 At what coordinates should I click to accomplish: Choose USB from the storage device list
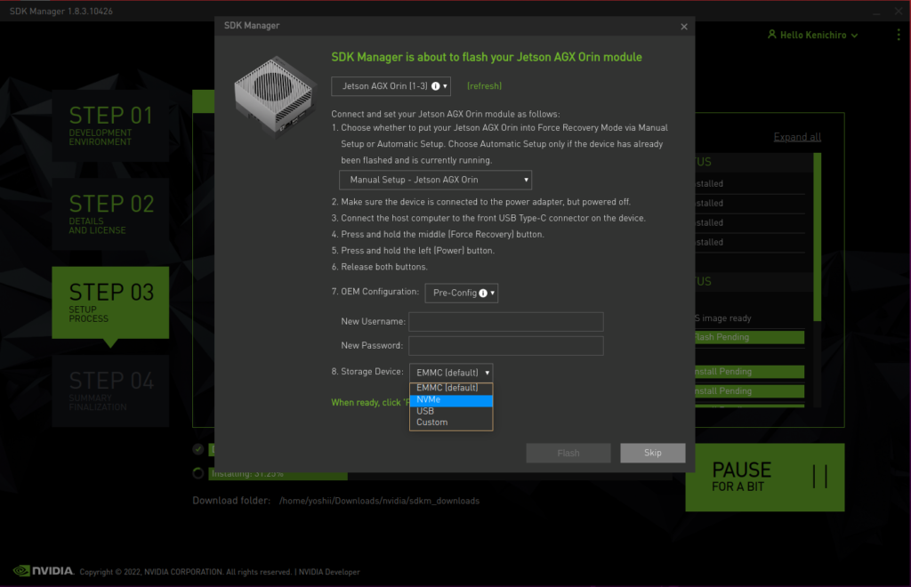click(x=451, y=411)
